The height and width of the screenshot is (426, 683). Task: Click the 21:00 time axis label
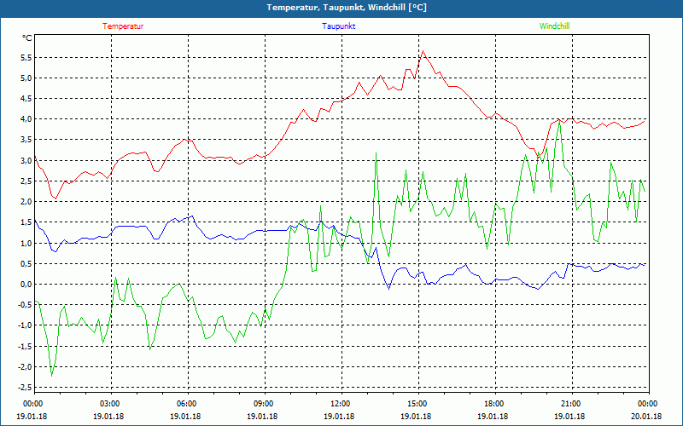click(x=572, y=404)
